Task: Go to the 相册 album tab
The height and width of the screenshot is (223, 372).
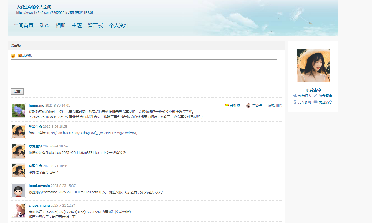Action: pos(61,26)
